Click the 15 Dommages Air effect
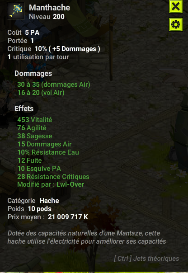This screenshot has width=188, height=273. click(x=44, y=144)
